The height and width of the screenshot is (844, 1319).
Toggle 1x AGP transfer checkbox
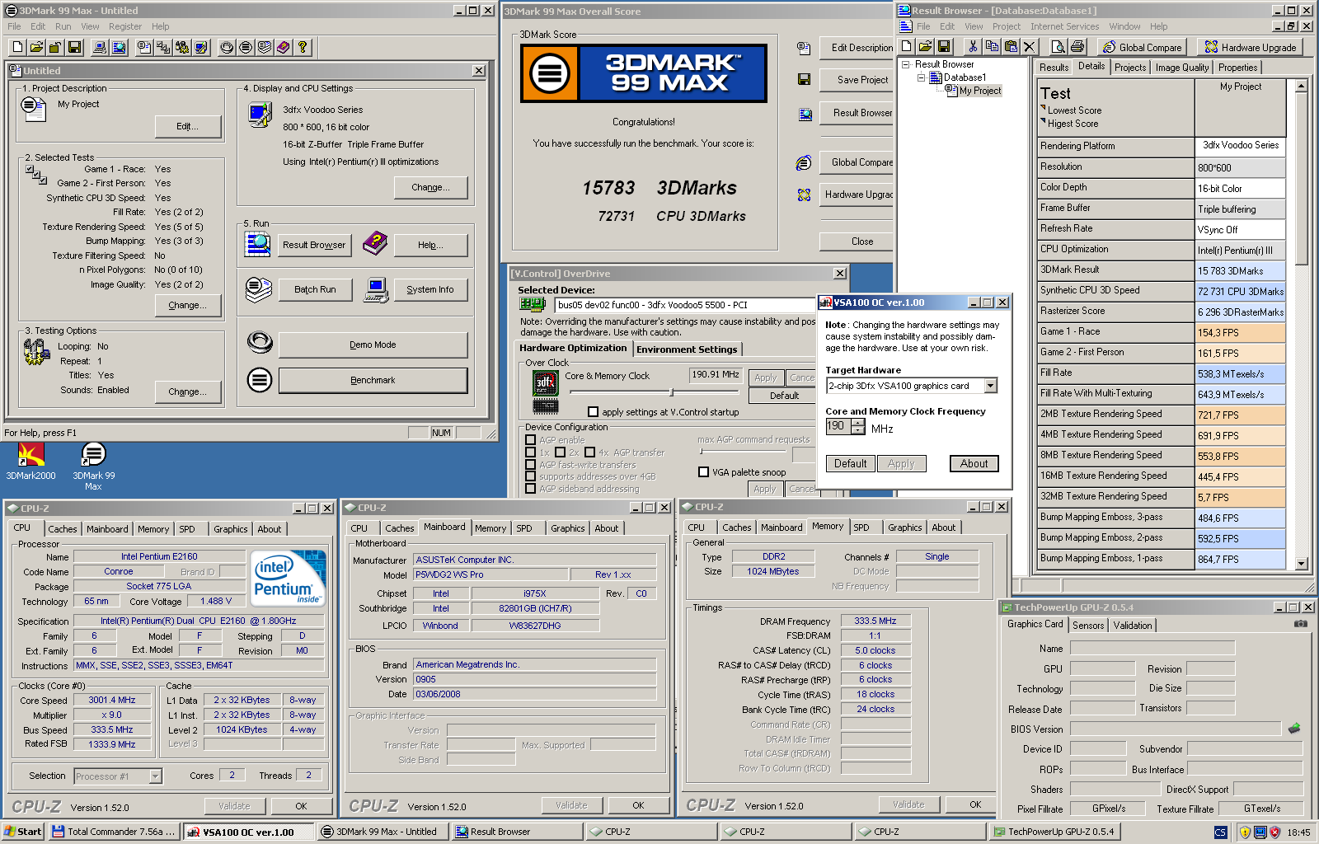click(531, 452)
